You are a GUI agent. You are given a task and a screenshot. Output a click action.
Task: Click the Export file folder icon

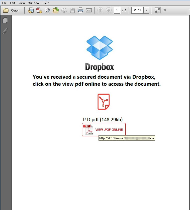pos(56,10)
